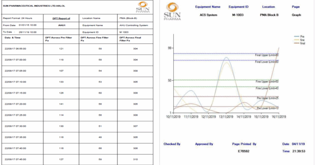The height and width of the screenshot is (165, 315).
Task: Click the Final Upper Limit=90 label
Action: tap(267, 55)
